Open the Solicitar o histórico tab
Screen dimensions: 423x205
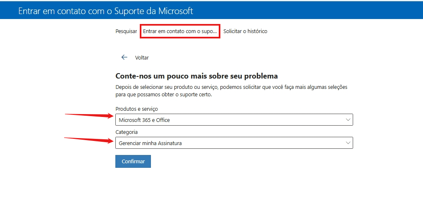[245, 31]
